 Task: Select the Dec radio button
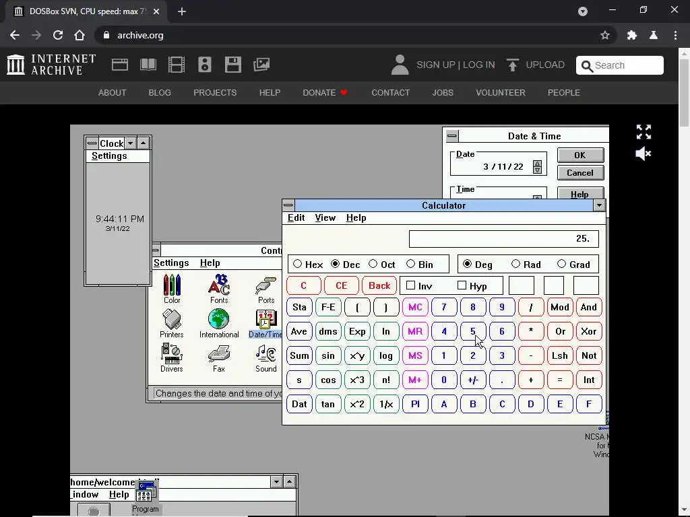pos(336,264)
